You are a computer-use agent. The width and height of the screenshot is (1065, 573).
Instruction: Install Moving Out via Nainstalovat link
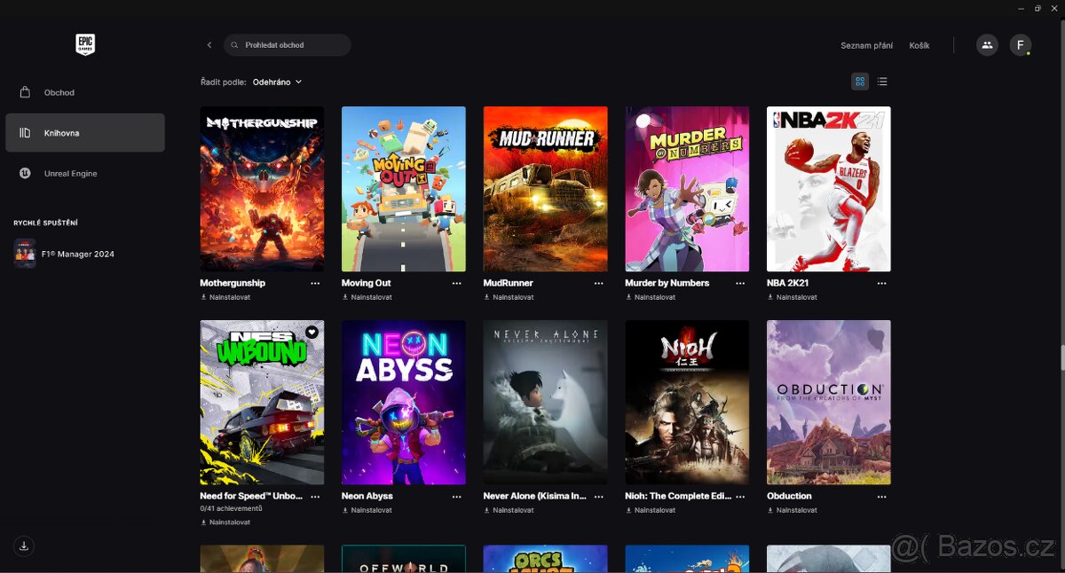coord(367,297)
